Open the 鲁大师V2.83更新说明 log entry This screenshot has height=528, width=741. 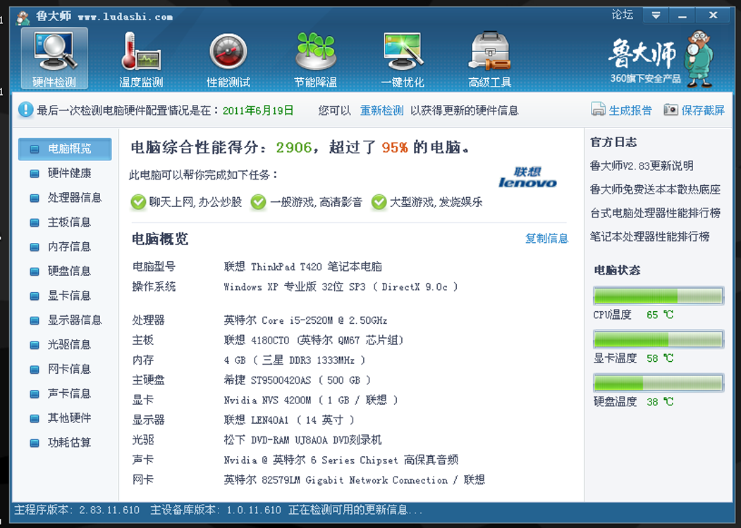point(642,166)
